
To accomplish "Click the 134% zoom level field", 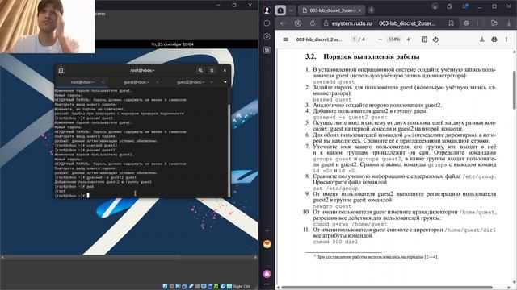I will (394, 39).
